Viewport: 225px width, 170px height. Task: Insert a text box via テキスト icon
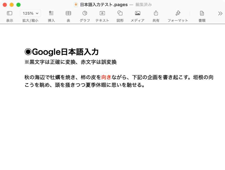[x=102, y=13]
